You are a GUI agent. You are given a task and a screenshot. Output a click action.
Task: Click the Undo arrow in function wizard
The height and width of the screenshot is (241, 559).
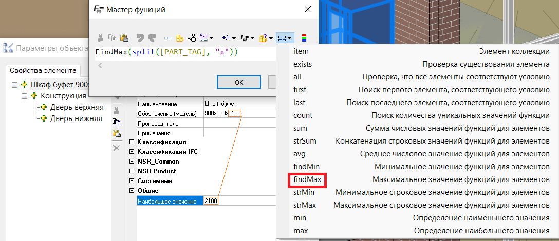click(x=140, y=38)
